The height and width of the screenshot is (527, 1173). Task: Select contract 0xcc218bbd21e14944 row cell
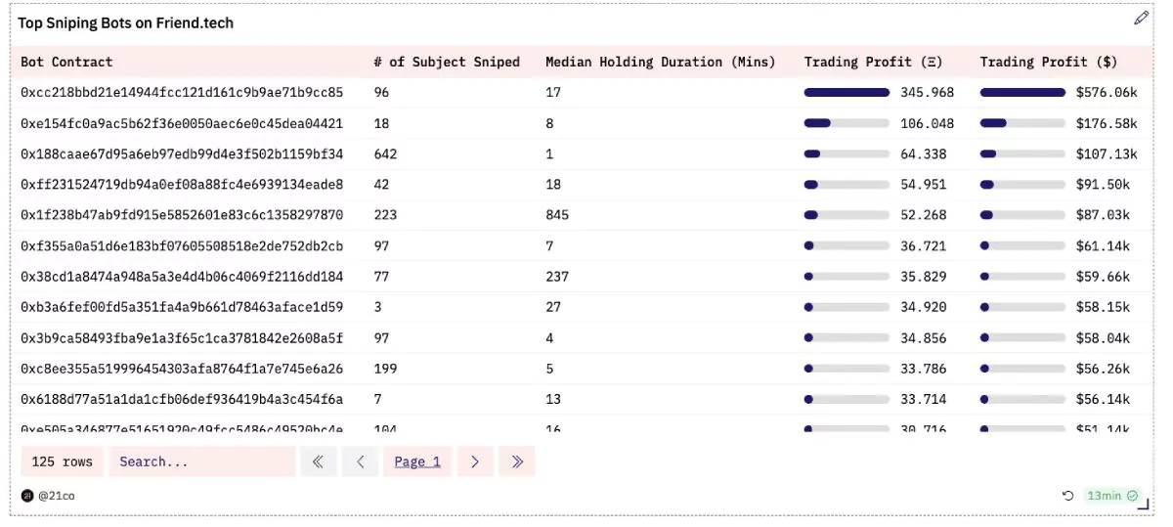[182, 92]
